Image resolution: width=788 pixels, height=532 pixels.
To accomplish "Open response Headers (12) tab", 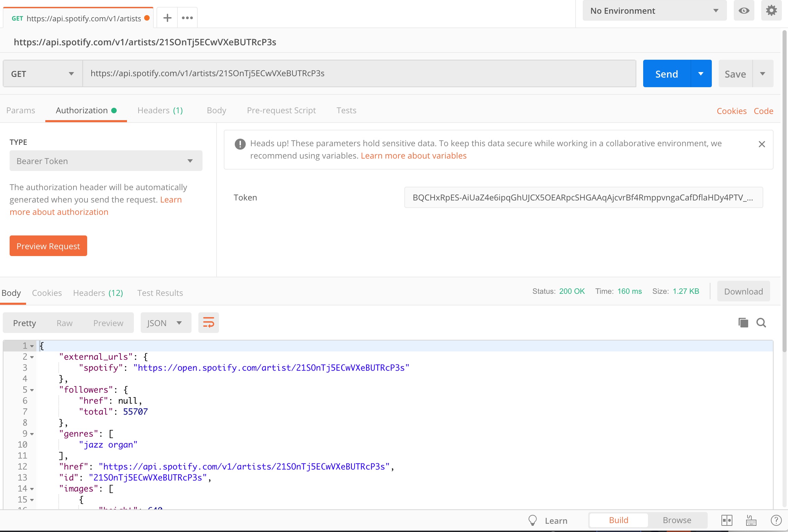I will [x=98, y=293].
